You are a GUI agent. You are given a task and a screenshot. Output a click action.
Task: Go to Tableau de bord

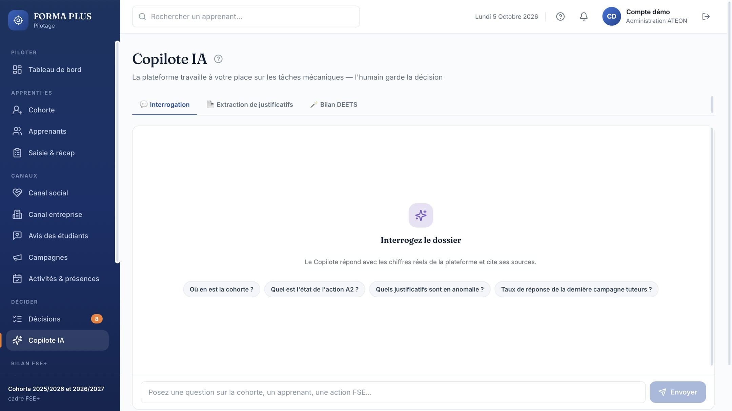(x=57, y=70)
